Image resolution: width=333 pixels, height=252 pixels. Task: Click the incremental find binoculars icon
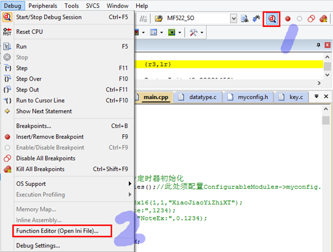pyautogui.click(x=256, y=18)
